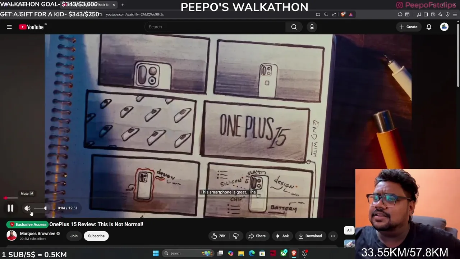
Task: Start voice search with microphone icon
Action: [x=312, y=27]
